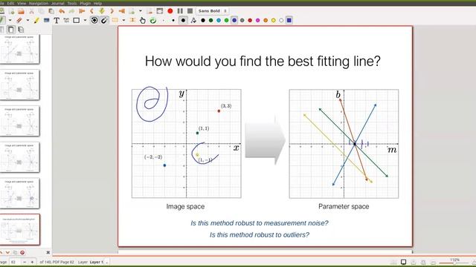Click the green refresh default tool icon
This screenshot has height=267, width=476.
153,21
